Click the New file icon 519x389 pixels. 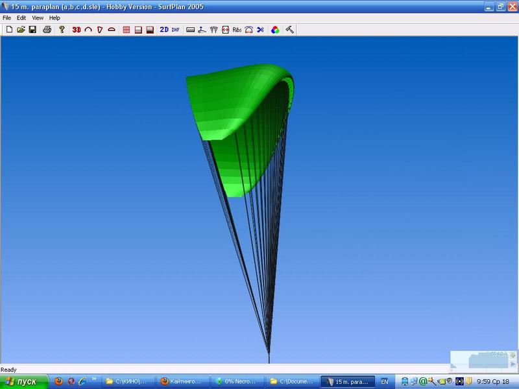(x=9, y=30)
